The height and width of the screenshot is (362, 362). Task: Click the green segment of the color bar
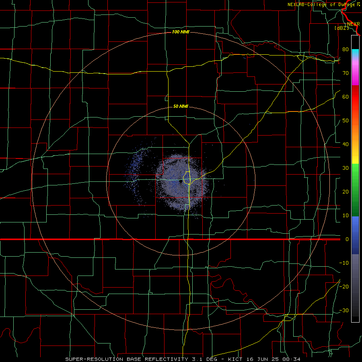tap(355, 189)
